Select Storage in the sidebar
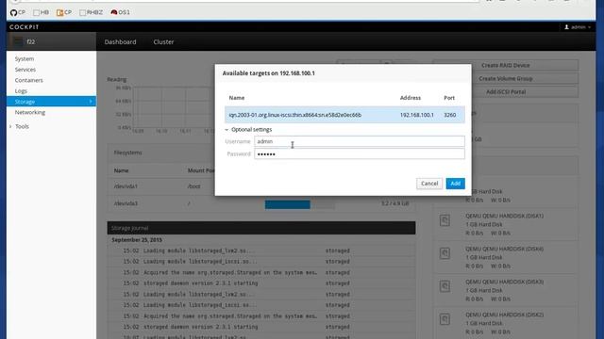Image resolution: width=604 pixels, height=339 pixels. (51, 102)
